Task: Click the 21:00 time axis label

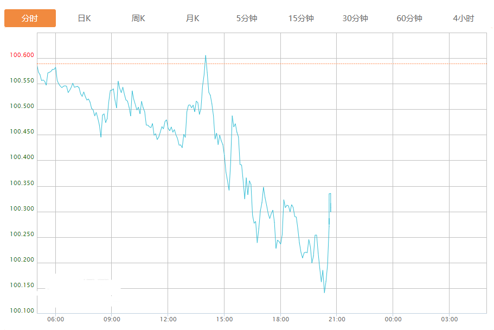Action: (x=337, y=319)
